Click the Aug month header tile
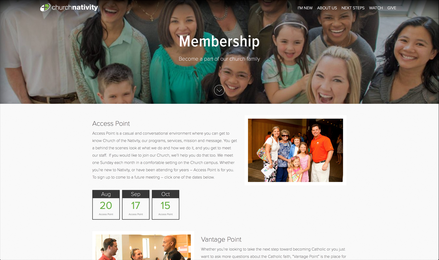Screen dimensions: 439x260 click(106, 194)
